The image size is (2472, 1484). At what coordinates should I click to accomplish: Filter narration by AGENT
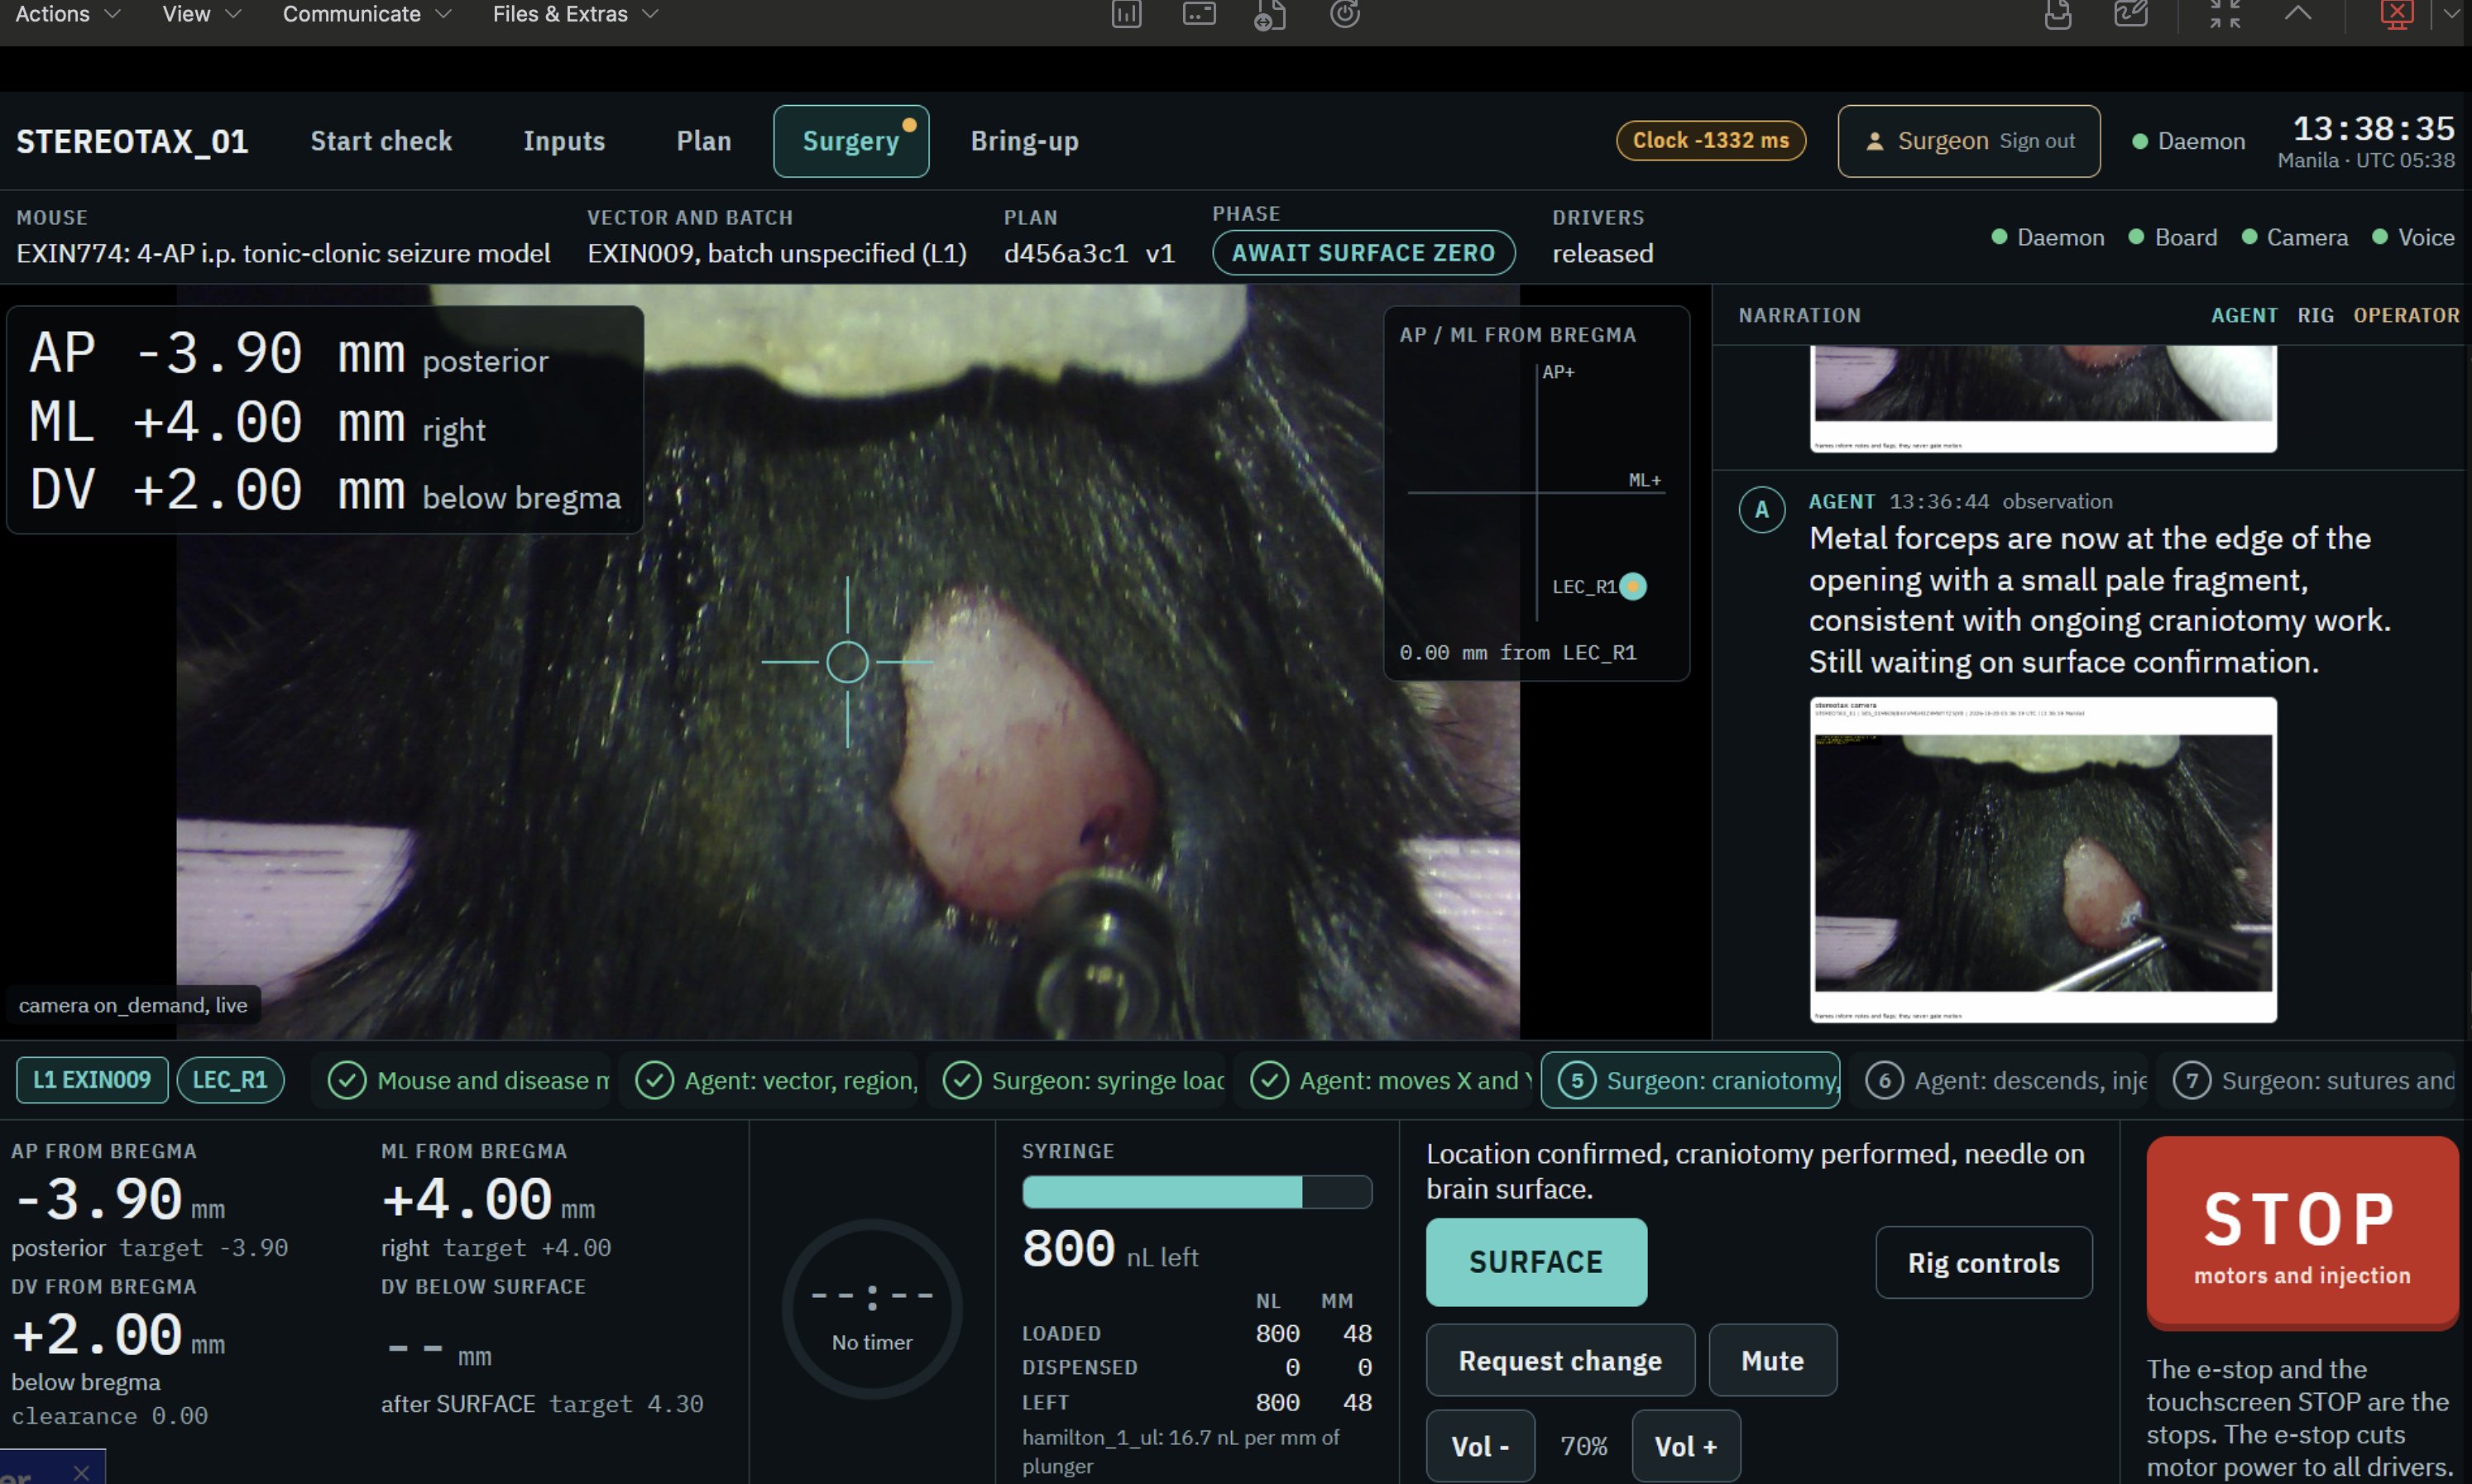click(x=2244, y=315)
